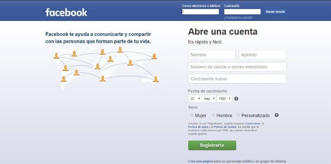Select the Mujer radio button

click(192, 115)
